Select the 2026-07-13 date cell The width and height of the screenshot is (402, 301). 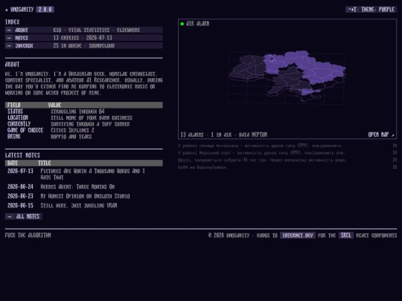click(x=20, y=171)
